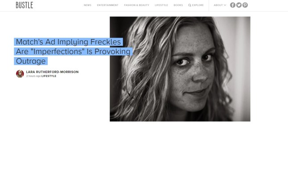The width and height of the screenshot is (288, 181).
Task: Open the Entertainment section
Action: (x=107, y=5)
